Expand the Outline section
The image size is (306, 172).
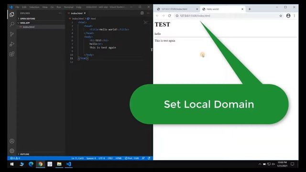[41, 154]
